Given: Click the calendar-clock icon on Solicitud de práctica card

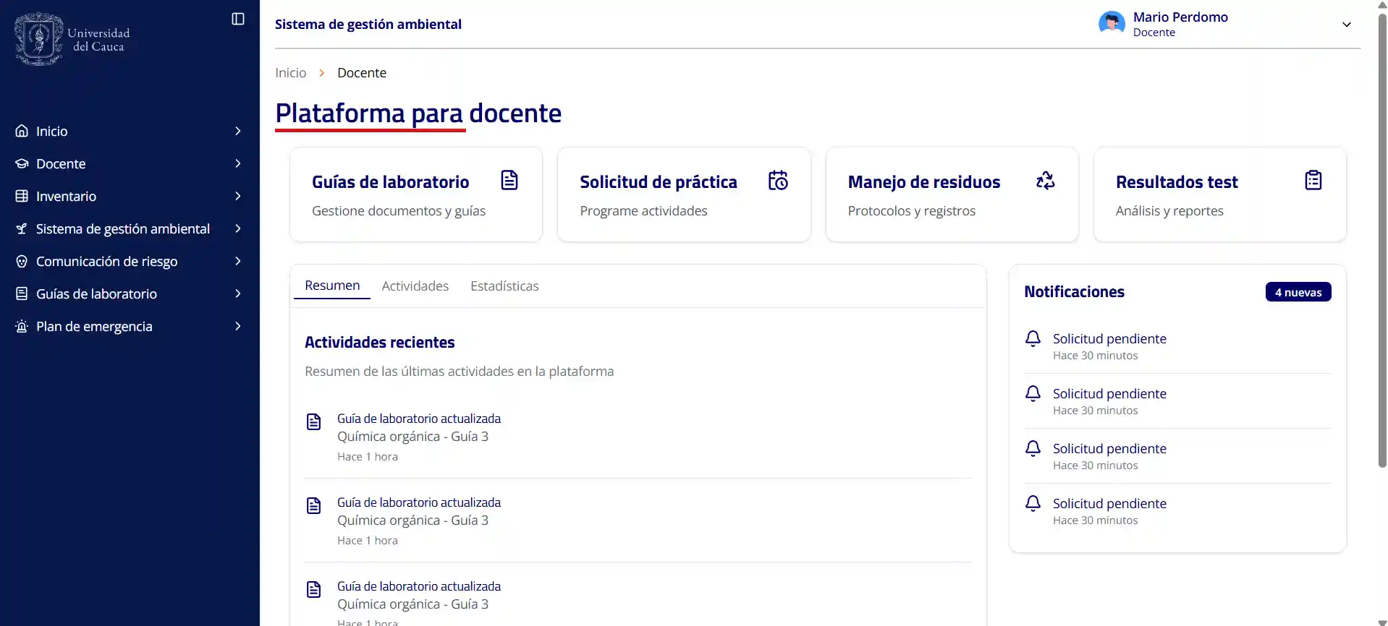Looking at the screenshot, I should tap(778, 180).
